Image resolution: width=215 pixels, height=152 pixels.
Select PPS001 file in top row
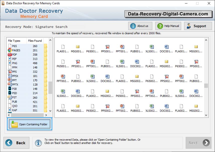pyautogui.click(x=107, y=49)
